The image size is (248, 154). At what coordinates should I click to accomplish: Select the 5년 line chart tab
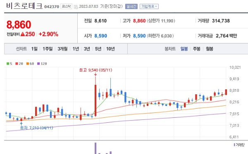tap(98, 49)
